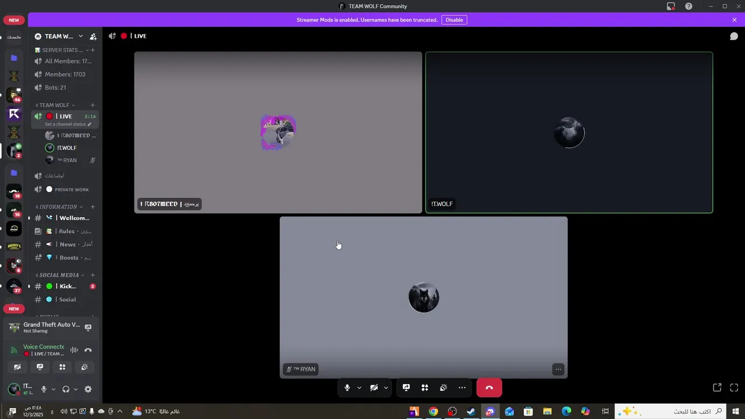Collapse TEAM WOLF channel category
Screen dimensions: 745x419
point(55,105)
